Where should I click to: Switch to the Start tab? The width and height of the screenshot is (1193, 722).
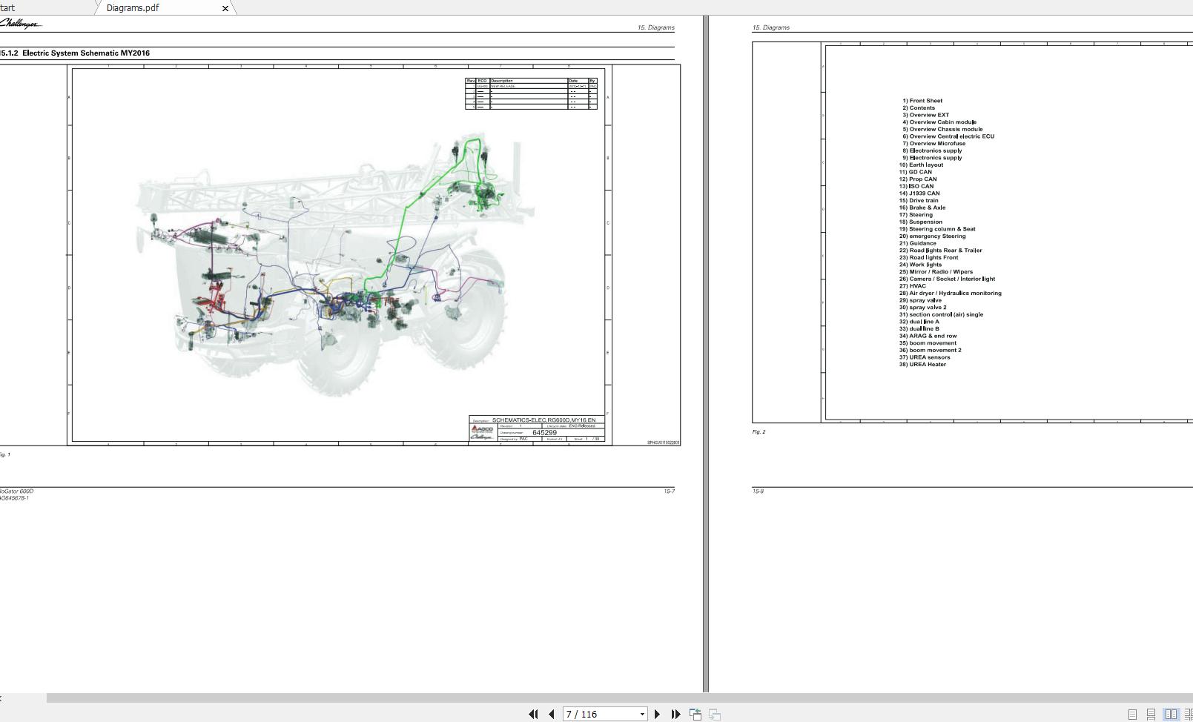[x=7, y=7]
